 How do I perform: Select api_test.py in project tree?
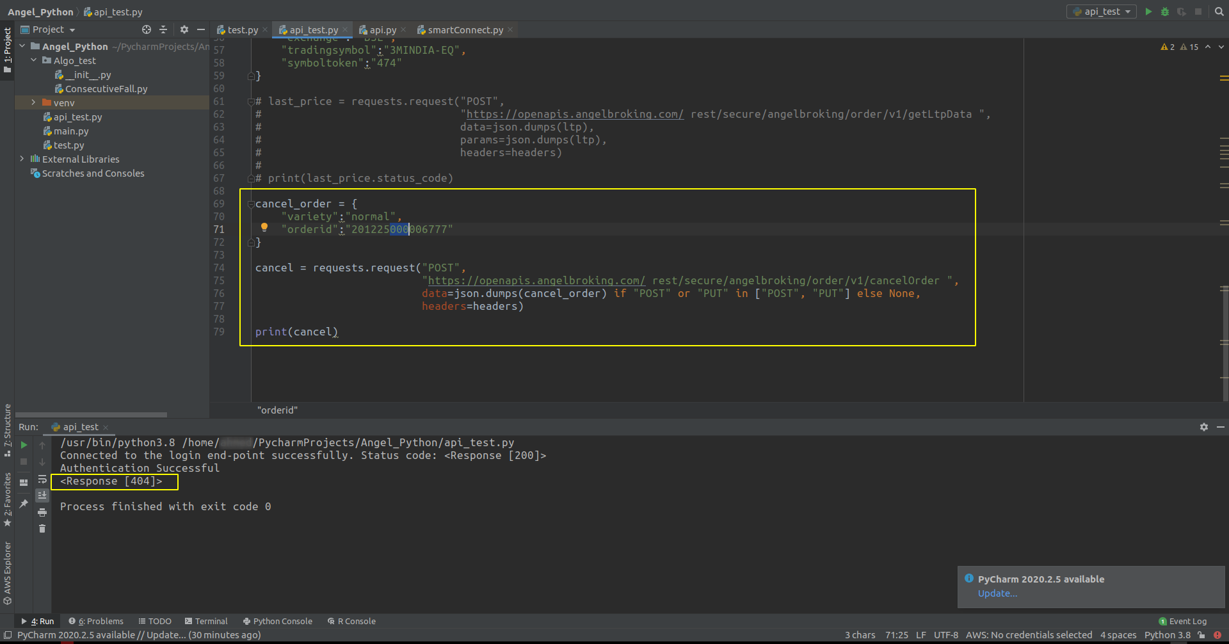73,117
